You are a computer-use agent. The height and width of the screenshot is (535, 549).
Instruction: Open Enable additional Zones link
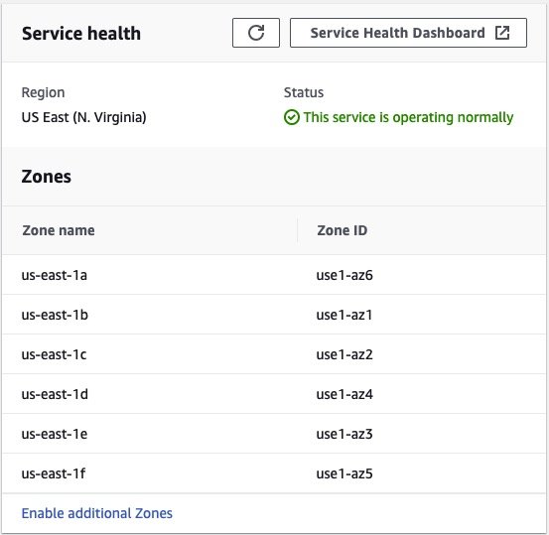coord(97,513)
